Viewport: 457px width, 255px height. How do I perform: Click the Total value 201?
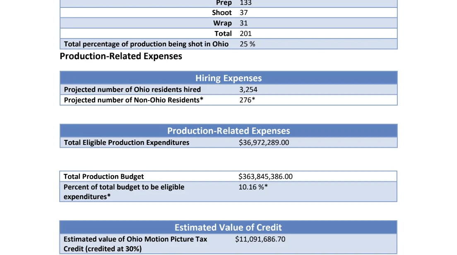(245, 34)
